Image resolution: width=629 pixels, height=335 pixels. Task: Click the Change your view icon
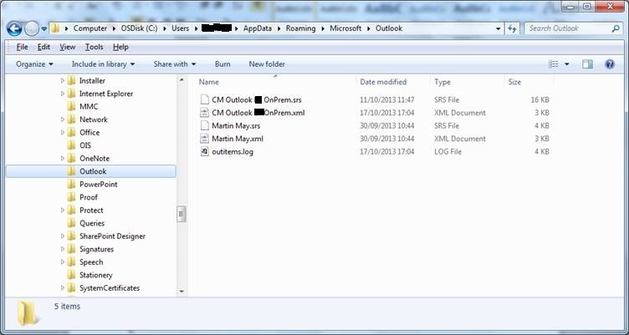point(554,64)
